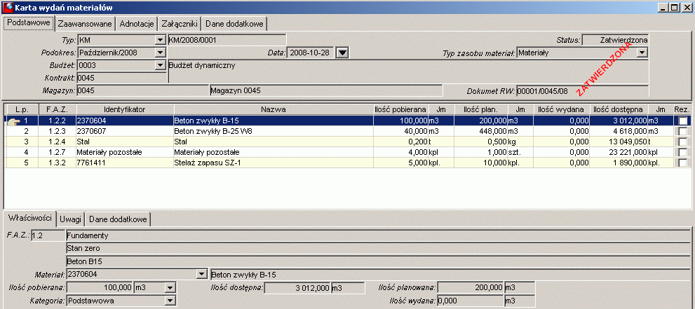Select the Uwagi tab in lower panel
The height and width of the screenshot is (309, 695).
pyautogui.click(x=70, y=219)
